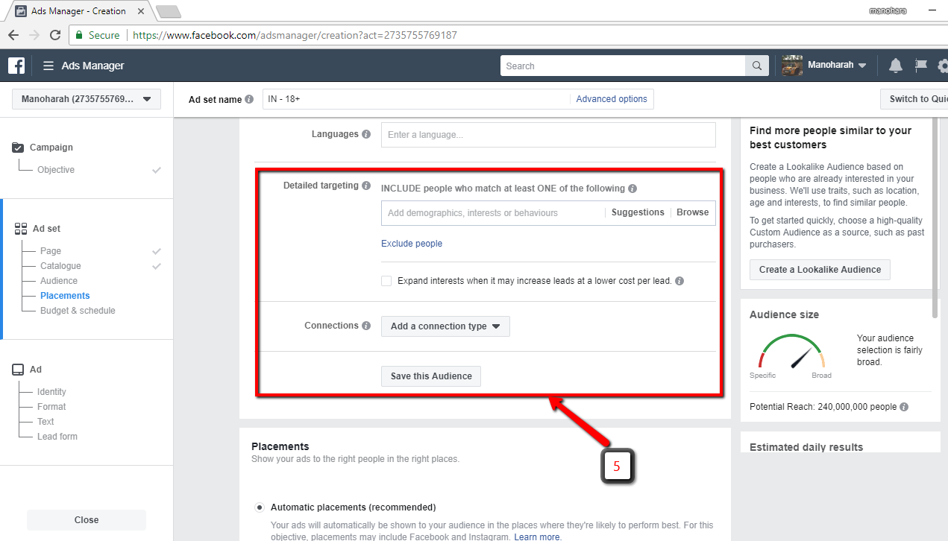Click the Secure padlock icon
The height and width of the screenshot is (541, 948).
[79, 35]
